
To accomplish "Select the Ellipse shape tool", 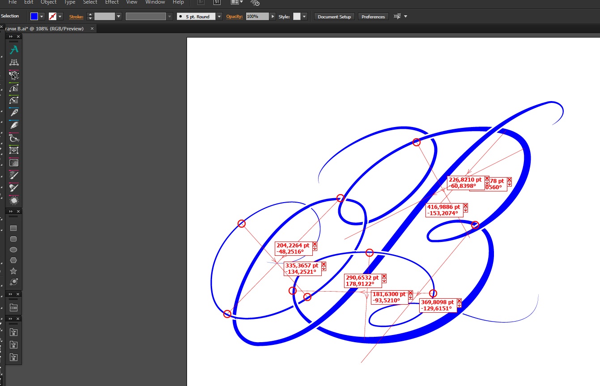I will point(13,250).
